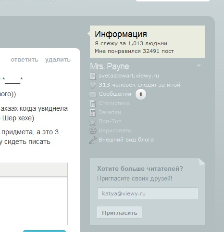Click the Мне понравился 32491 пост text
The width and height of the screenshot is (224, 232).
click(x=134, y=51)
